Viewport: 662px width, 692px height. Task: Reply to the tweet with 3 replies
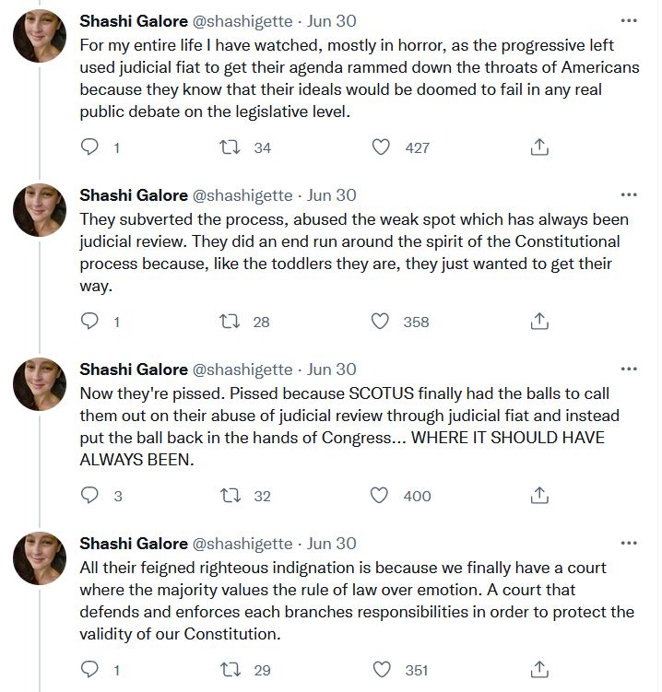(x=90, y=495)
